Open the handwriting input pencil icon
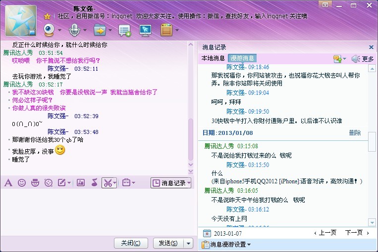378x252 pixels. 62,183
